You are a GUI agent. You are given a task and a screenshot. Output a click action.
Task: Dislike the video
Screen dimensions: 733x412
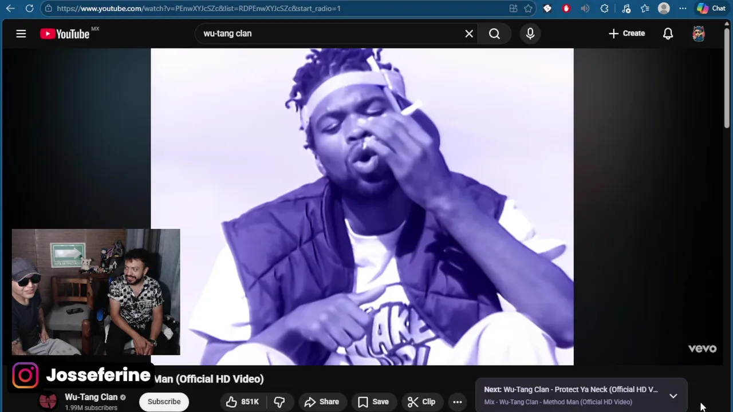point(279,402)
